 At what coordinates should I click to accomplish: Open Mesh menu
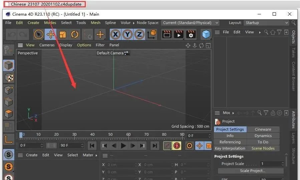click(x=95, y=23)
